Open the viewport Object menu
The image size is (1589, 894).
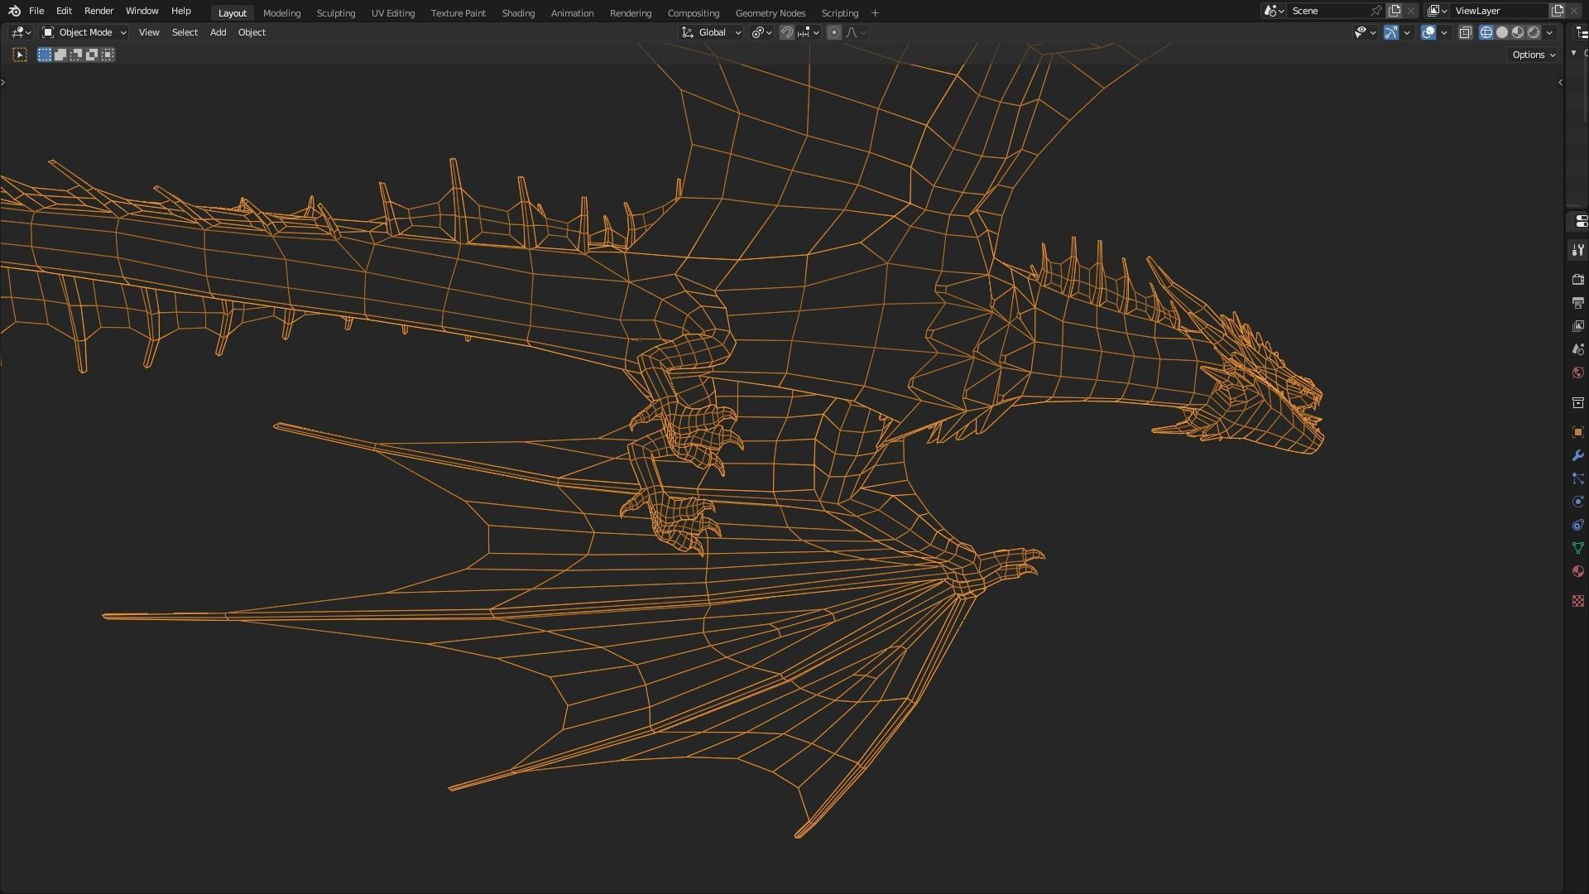pos(252,32)
